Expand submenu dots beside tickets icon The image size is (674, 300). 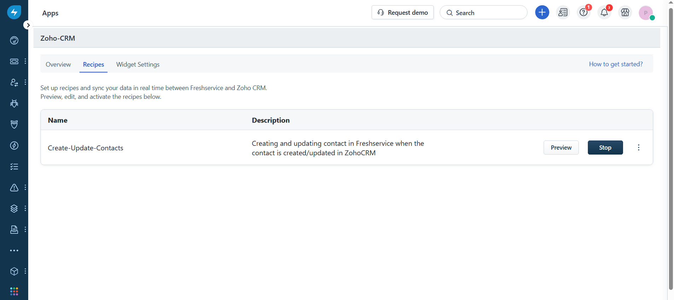coord(25,61)
